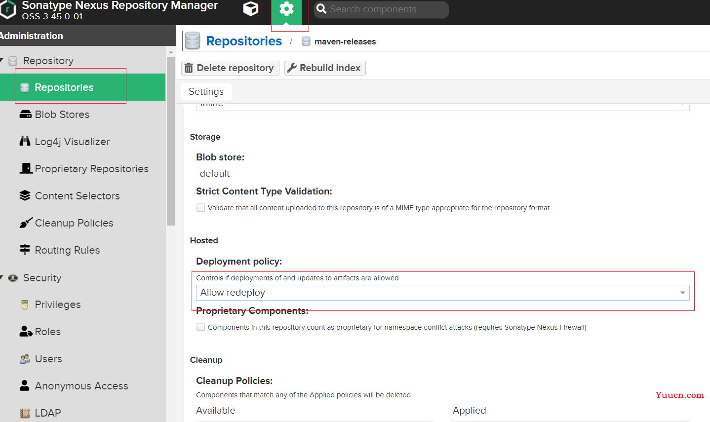Click the 'default' blob store value
This screenshot has height=422, width=710.
pos(215,174)
